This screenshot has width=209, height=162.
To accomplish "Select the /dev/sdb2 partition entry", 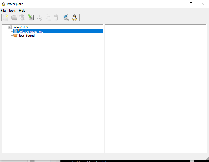I will pos(21,27).
